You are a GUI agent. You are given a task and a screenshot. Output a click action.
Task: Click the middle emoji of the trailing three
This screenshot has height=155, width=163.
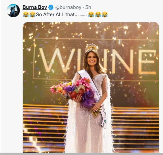point(98,15)
